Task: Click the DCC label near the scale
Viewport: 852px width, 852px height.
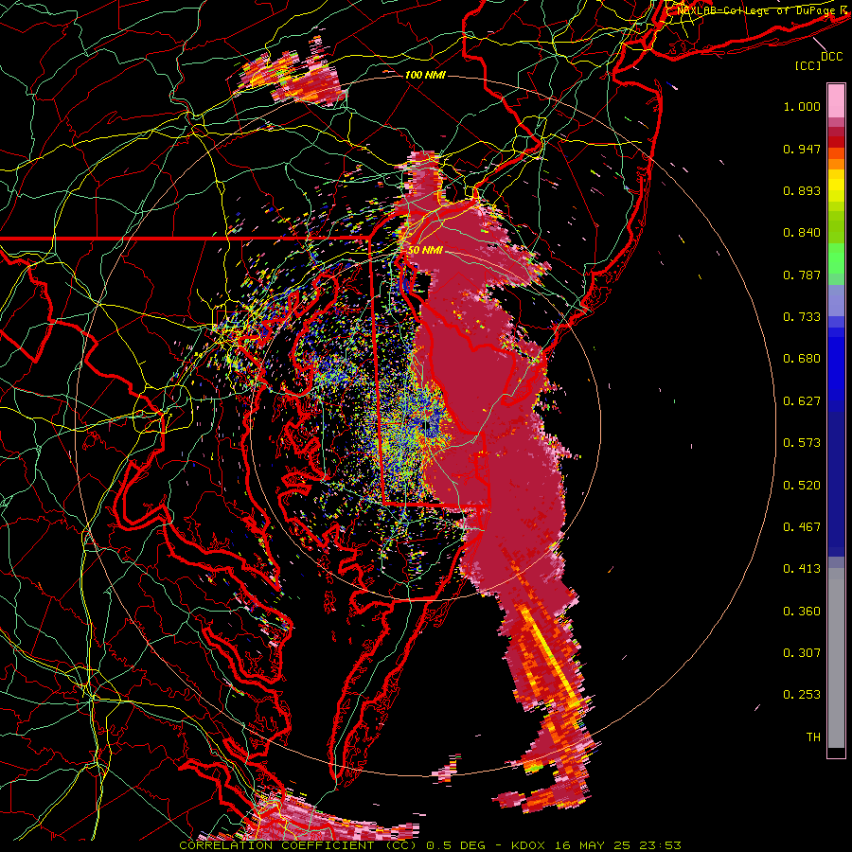Action: (x=831, y=56)
